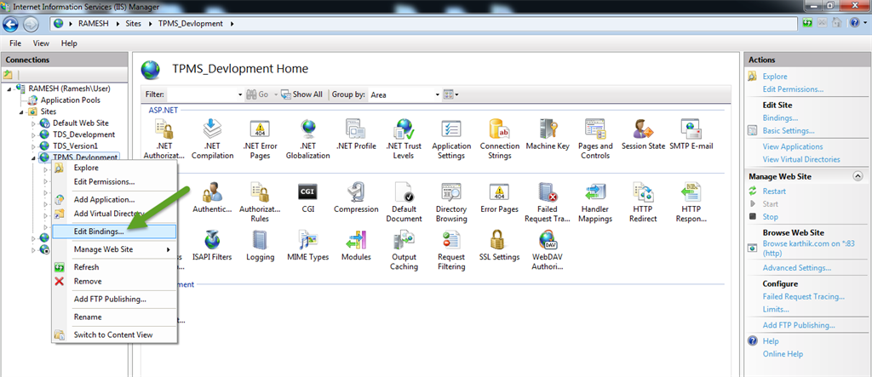The width and height of the screenshot is (872, 377).
Task: Open the Compression feature
Action: pyautogui.click(x=356, y=198)
